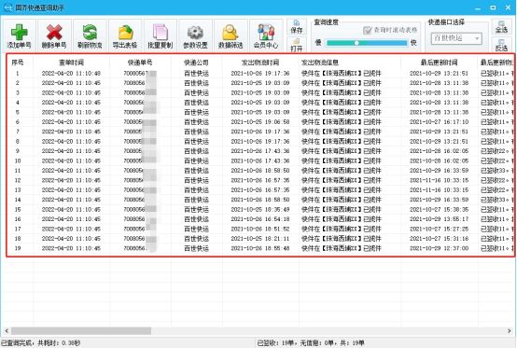This screenshot has height=348, width=517.
Task: Click status text 已查询完成 共耗时 0.38秒
Action: tap(41, 343)
